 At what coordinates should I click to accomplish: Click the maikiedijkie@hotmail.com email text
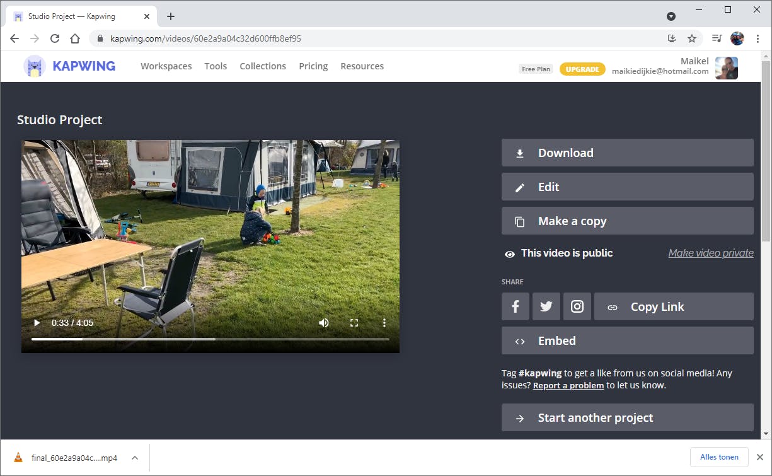click(x=660, y=71)
